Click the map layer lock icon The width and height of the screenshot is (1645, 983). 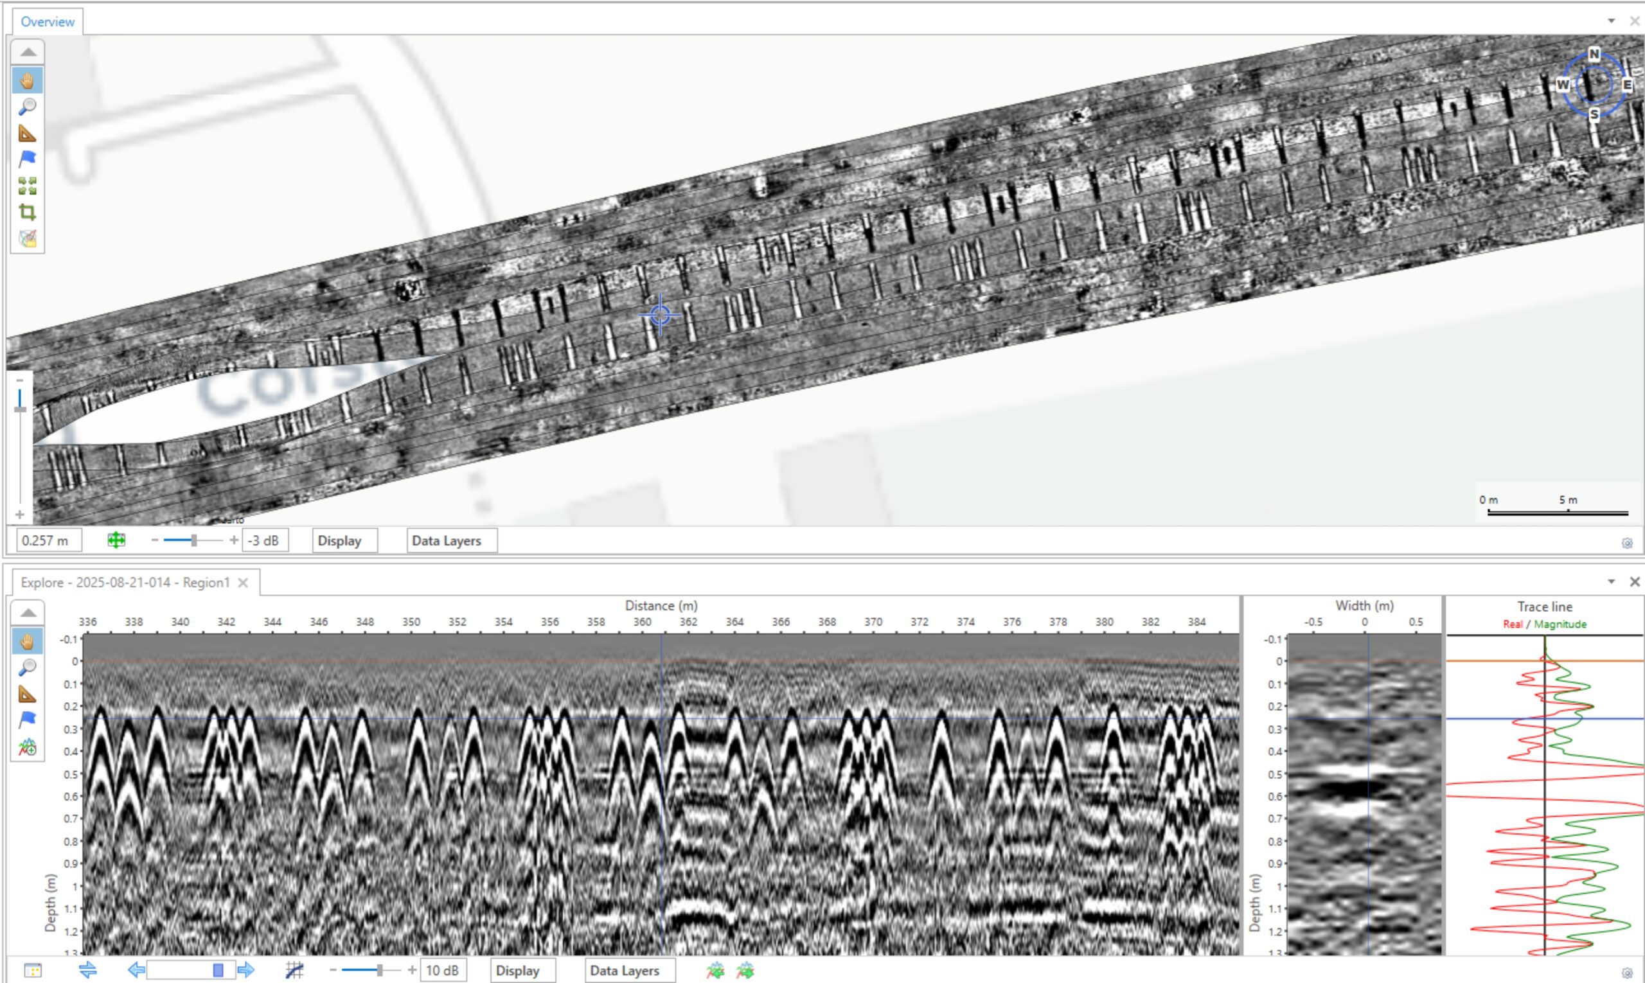(27, 238)
